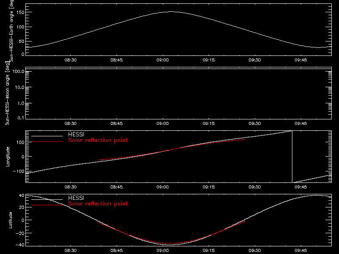
Task: Pick the 09:45 label under Moon angle plot
Action: (x=301, y=123)
